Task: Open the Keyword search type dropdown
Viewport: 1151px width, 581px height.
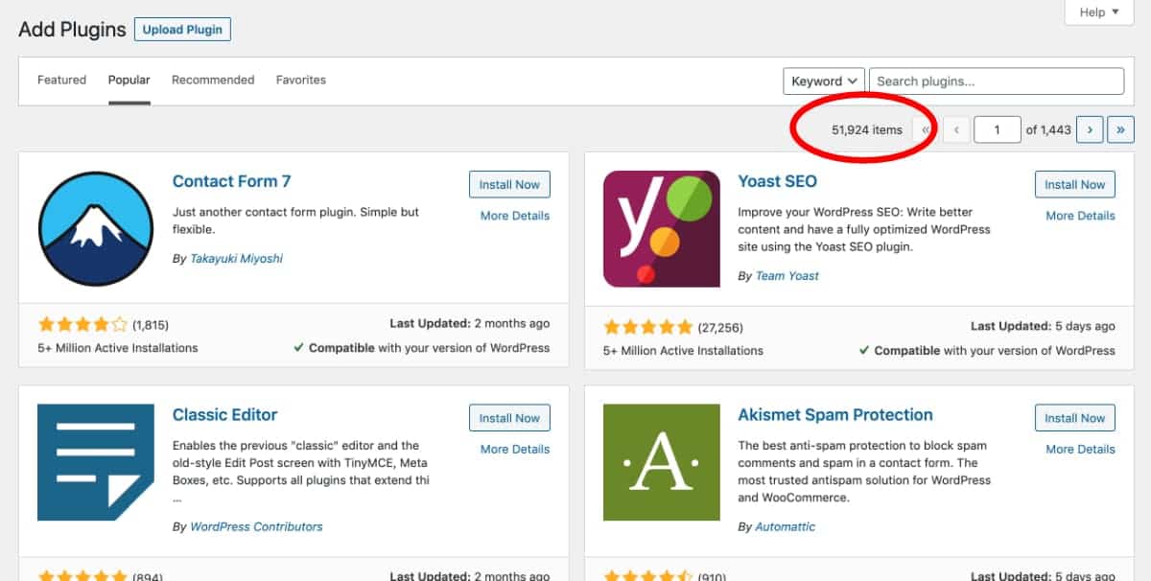Action: tap(824, 81)
